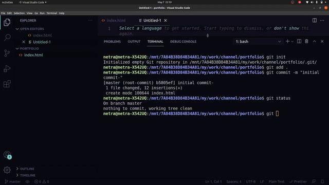Click Plain Text language mode

click(x=276, y=181)
